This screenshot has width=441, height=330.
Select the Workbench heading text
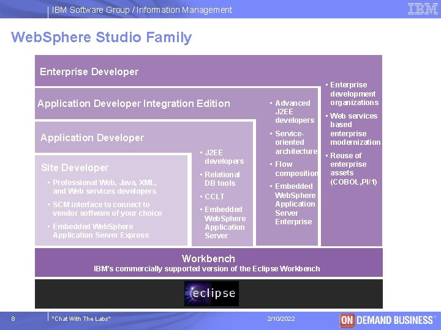click(x=208, y=258)
